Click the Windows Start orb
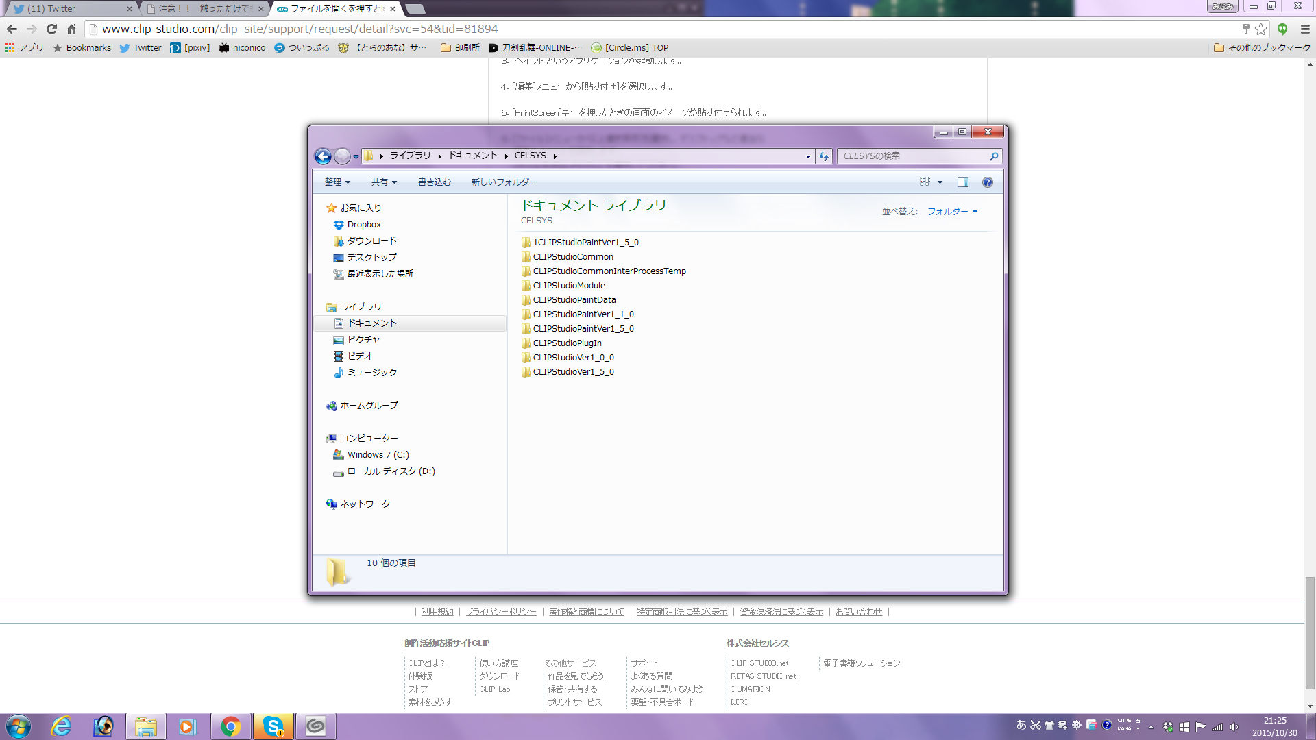This screenshot has height=740, width=1316. point(18,726)
